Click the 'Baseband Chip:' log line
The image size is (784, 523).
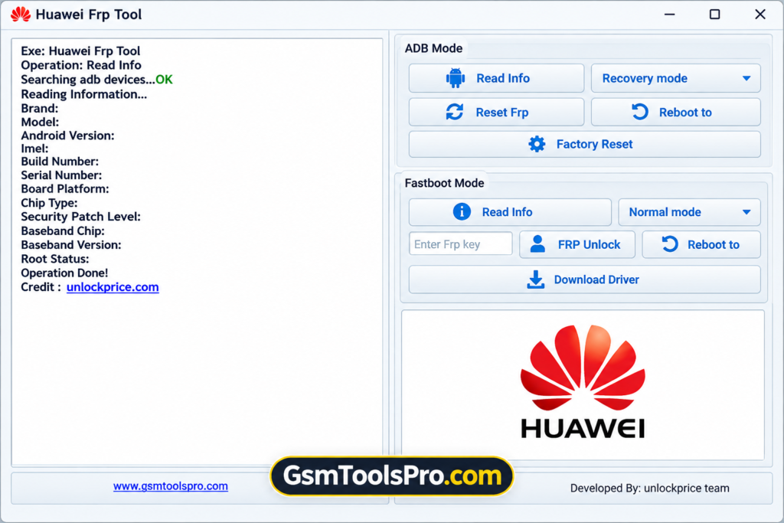pyautogui.click(x=63, y=231)
